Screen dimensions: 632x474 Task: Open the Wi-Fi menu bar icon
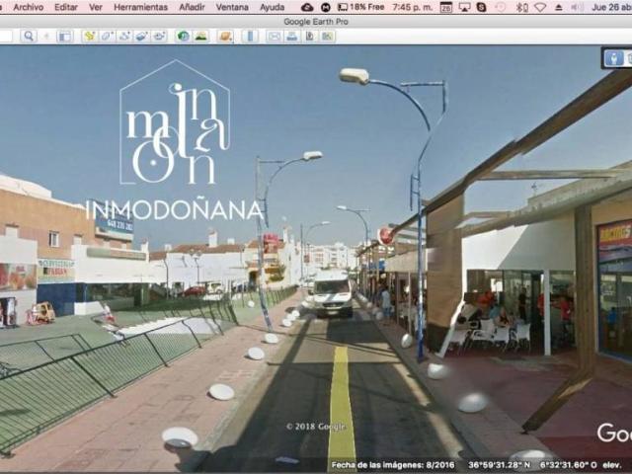coord(540,7)
